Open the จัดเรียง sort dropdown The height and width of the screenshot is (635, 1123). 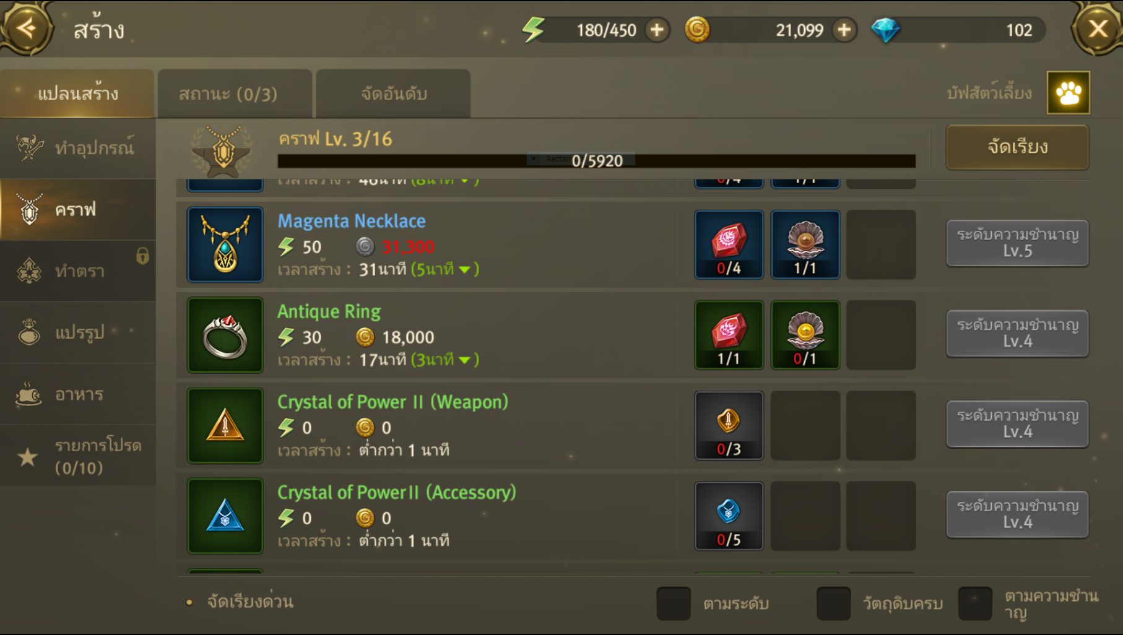1017,147
